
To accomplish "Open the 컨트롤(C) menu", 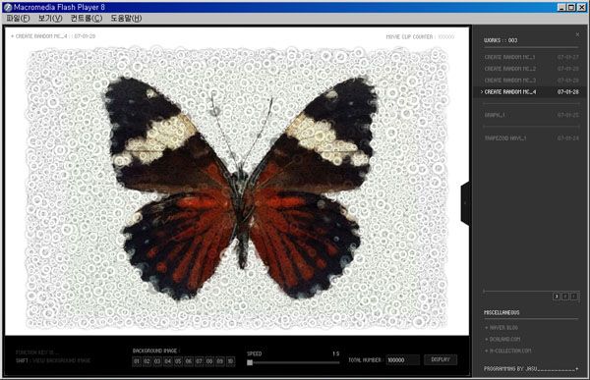I will [x=87, y=18].
